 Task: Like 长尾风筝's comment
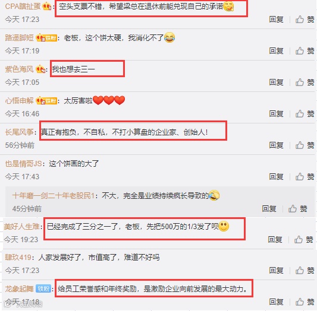click(305, 145)
